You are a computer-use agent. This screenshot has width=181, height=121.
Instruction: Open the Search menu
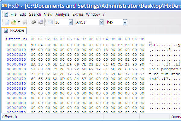[x=35, y=14]
